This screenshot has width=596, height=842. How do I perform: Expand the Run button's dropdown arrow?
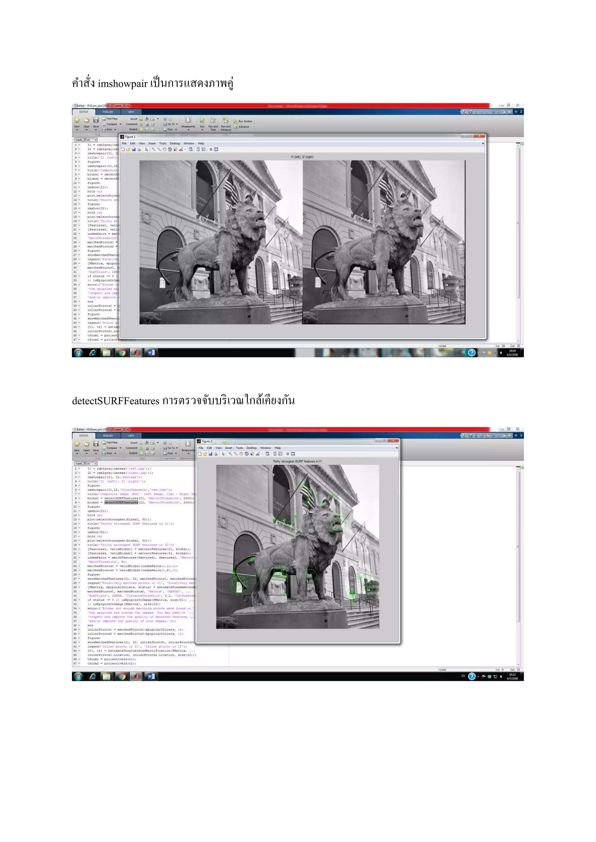[x=202, y=130]
